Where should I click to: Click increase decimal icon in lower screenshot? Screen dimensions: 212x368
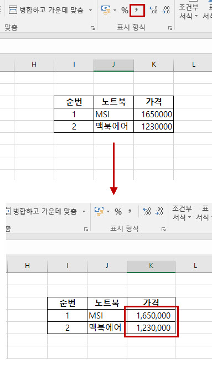(x=147, y=211)
